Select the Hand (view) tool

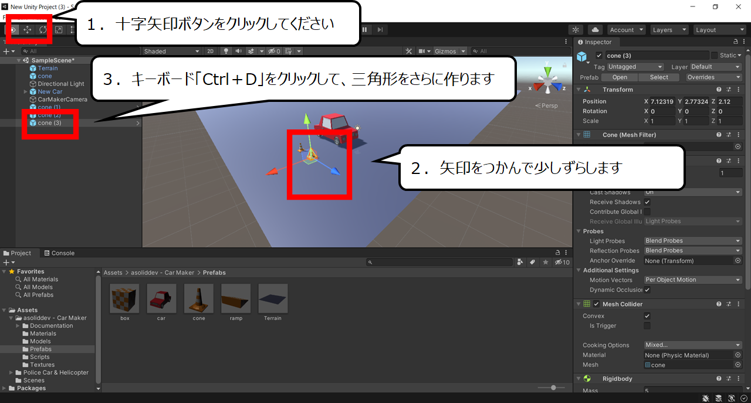(12, 30)
